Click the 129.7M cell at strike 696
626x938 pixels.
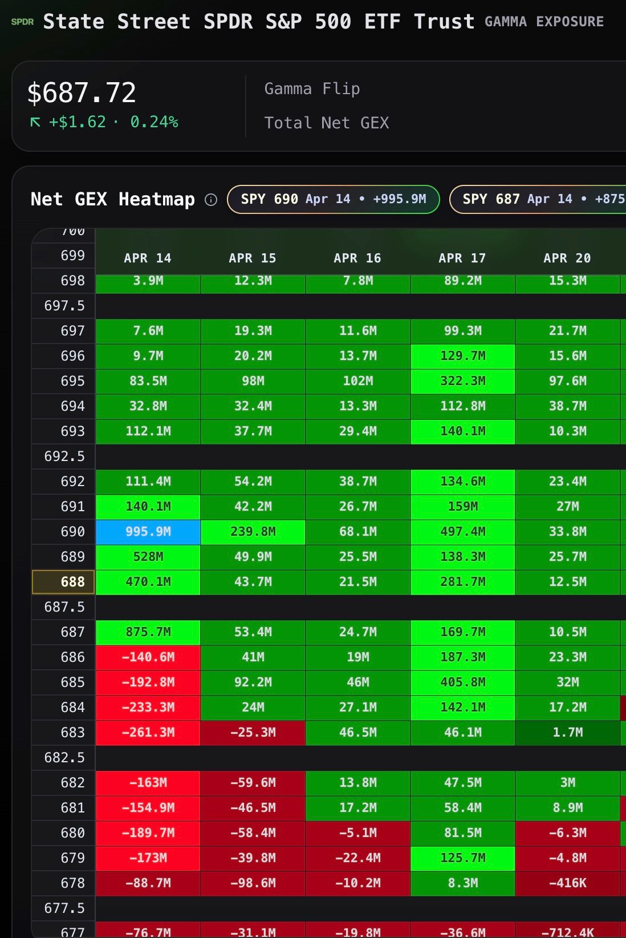[x=463, y=356]
